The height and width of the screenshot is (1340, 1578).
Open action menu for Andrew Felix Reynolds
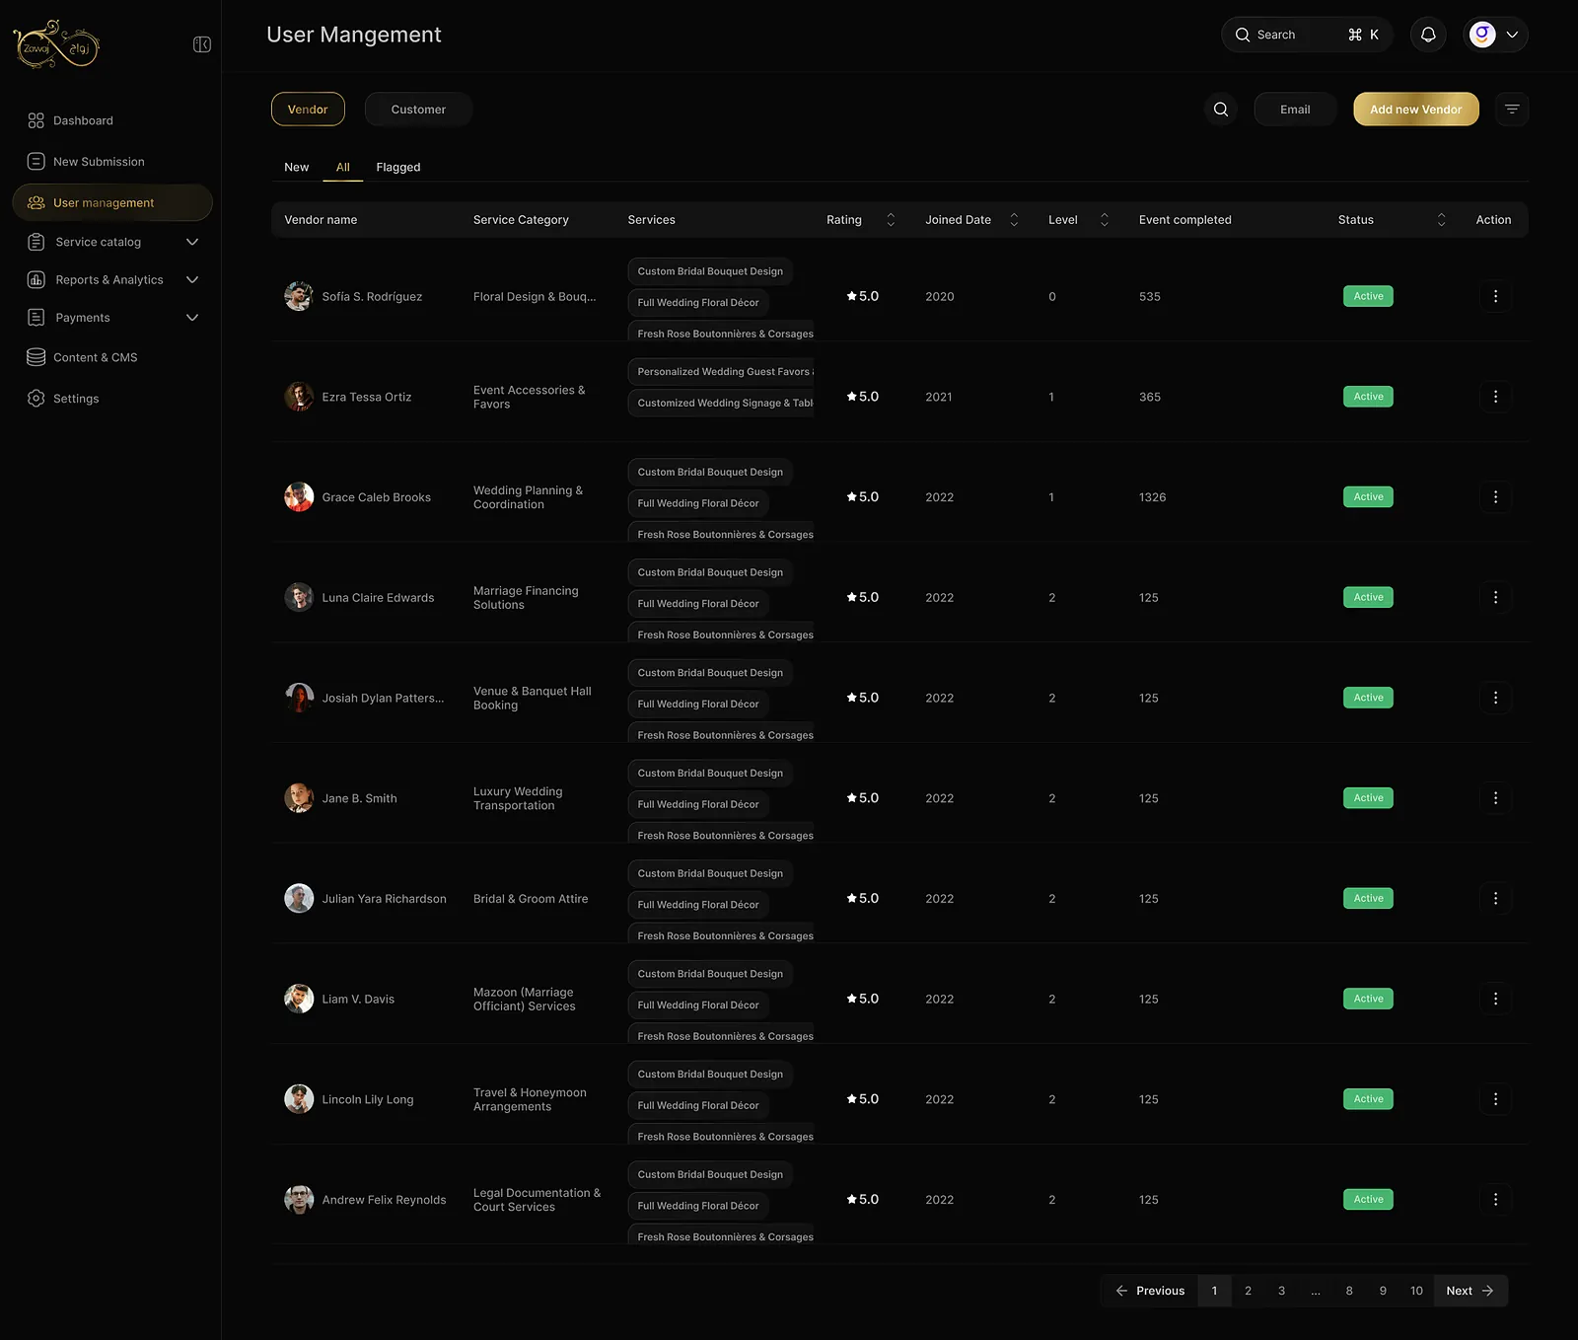[x=1495, y=1200]
